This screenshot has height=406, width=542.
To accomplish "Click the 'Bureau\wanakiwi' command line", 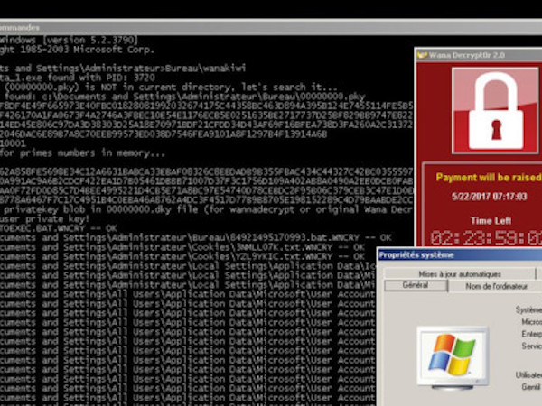I will pos(123,69).
